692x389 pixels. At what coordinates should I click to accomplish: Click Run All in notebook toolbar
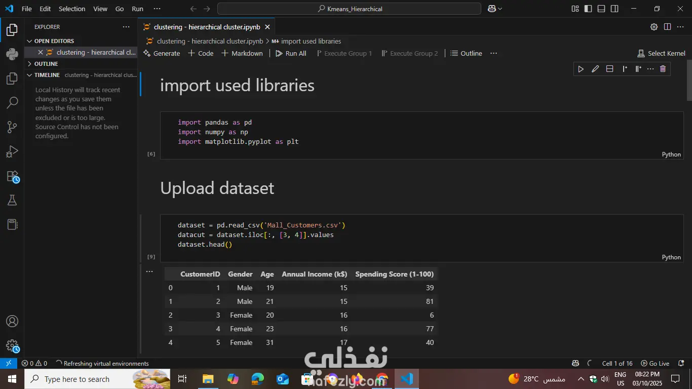point(291,53)
